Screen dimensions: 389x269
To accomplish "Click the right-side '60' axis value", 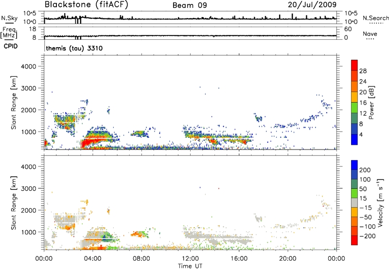I will point(348,29).
